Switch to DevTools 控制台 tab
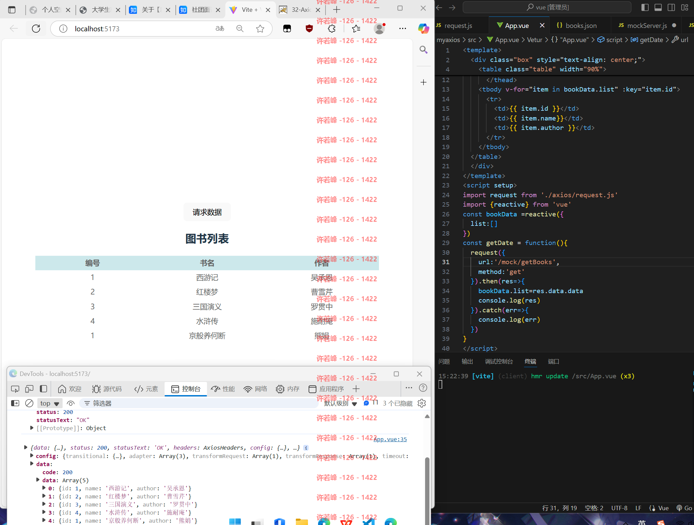The height and width of the screenshot is (525, 694). pyautogui.click(x=186, y=389)
